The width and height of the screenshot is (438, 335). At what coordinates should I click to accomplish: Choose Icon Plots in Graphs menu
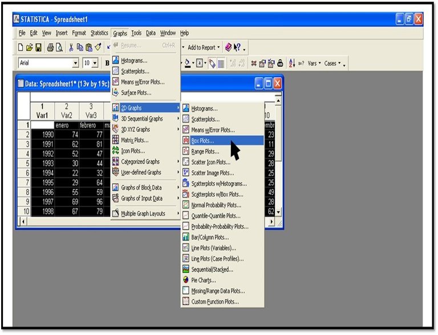[x=145, y=151]
